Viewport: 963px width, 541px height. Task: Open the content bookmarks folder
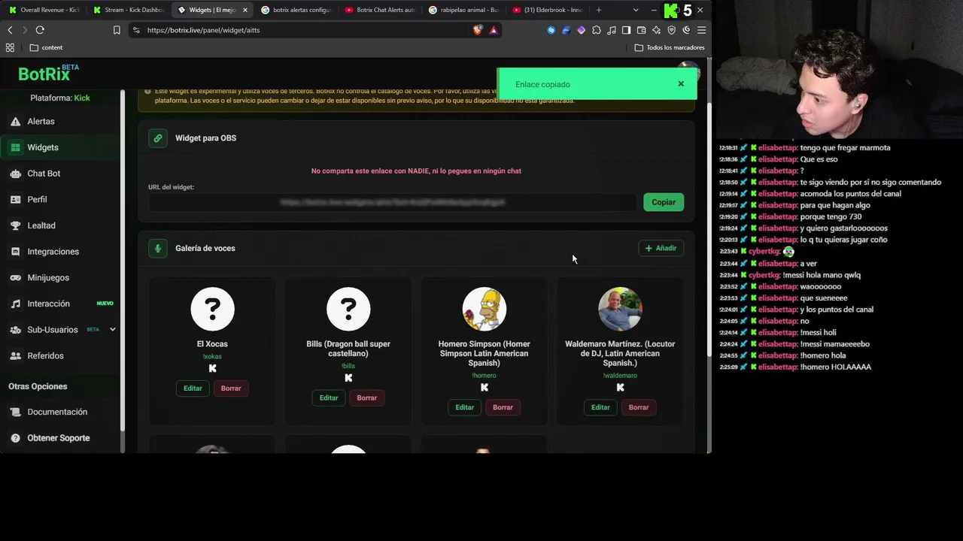(x=46, y=47)
